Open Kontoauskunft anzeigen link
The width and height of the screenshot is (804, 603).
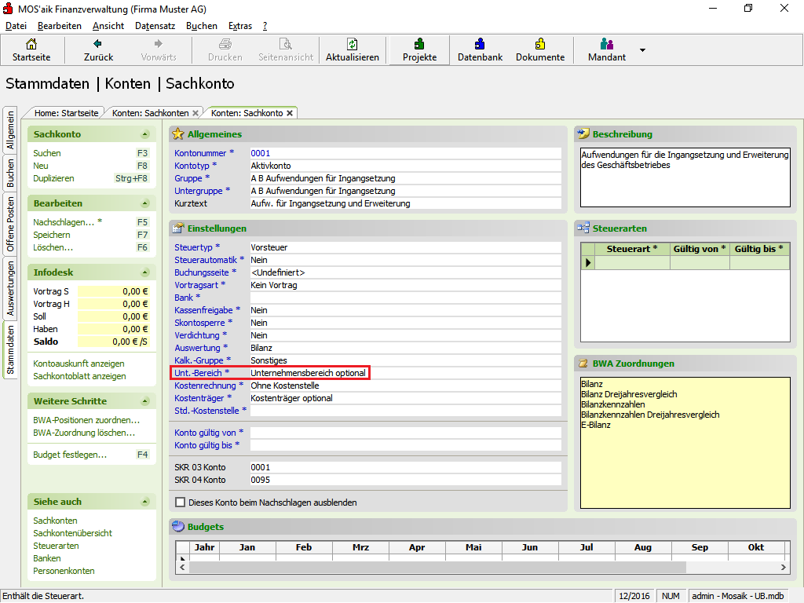(79, 364)
